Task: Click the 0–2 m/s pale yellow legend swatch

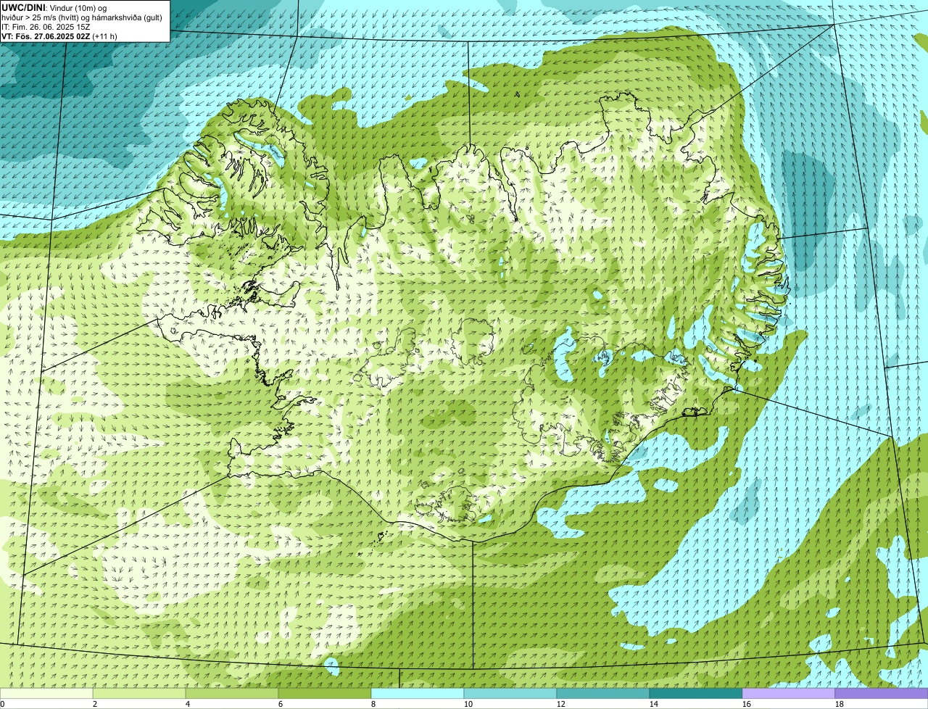Action: [46, 694]
